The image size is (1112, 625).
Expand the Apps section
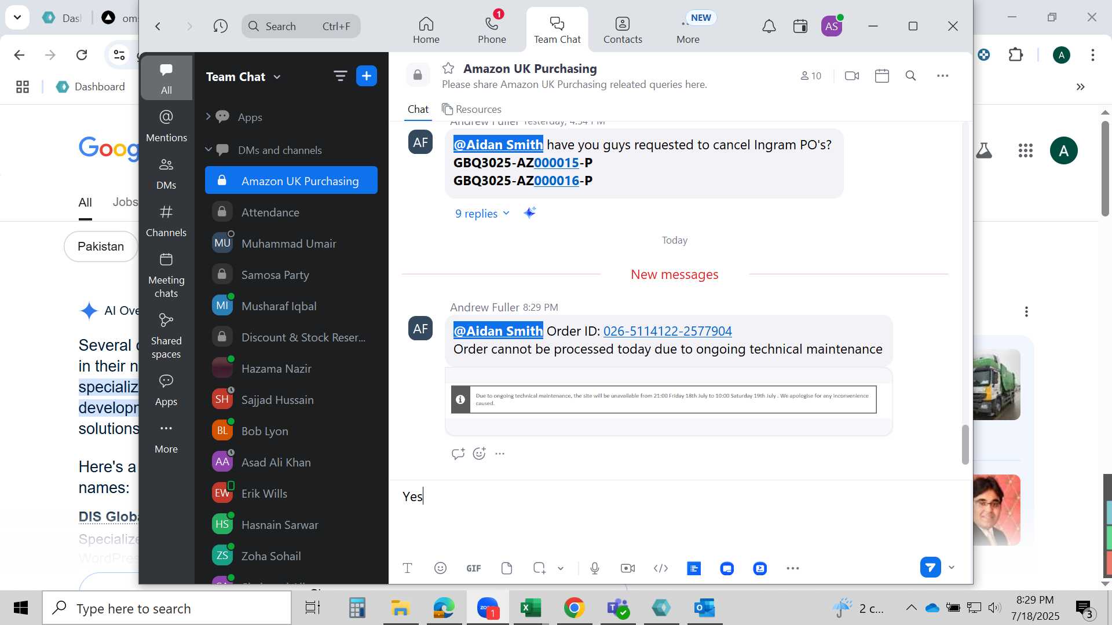209,116
